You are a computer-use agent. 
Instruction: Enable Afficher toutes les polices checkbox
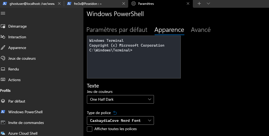point(90,129)
